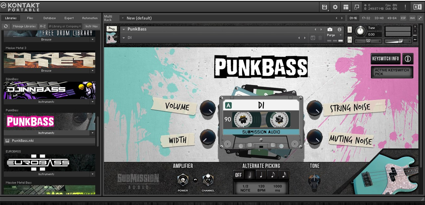The width and height of the screenshot is (425, 205).
Task: Select eighth note alternate picking
Action: pyautogui.click(x=272, y=174)
